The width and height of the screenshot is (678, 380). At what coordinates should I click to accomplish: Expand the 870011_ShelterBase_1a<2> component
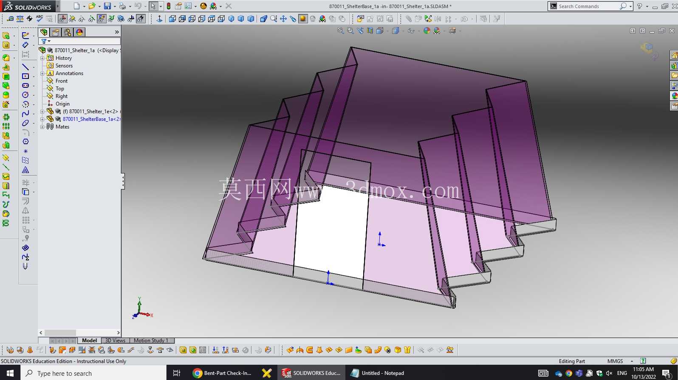42,119
